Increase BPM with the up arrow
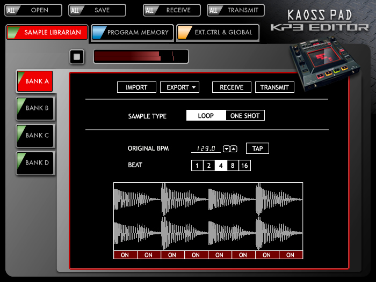 tap(234, 149)
